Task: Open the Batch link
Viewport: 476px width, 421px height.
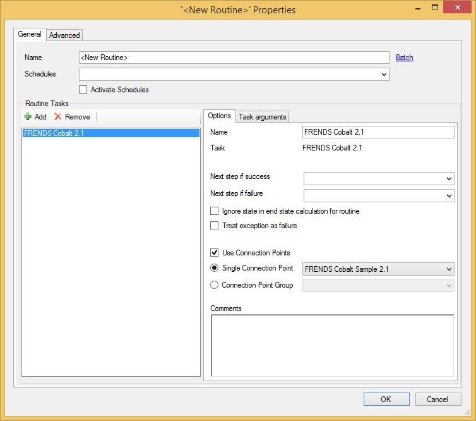Action: pyautogui.click(x=405, y=58)
